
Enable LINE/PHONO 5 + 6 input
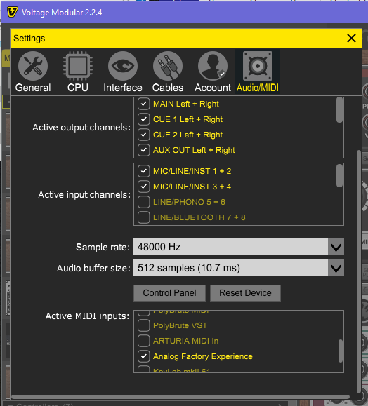pos(144,202)
